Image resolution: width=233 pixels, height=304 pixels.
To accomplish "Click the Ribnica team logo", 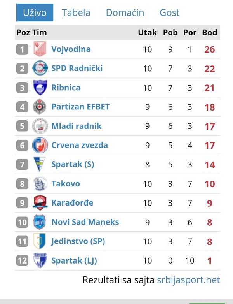I will 40,88.
